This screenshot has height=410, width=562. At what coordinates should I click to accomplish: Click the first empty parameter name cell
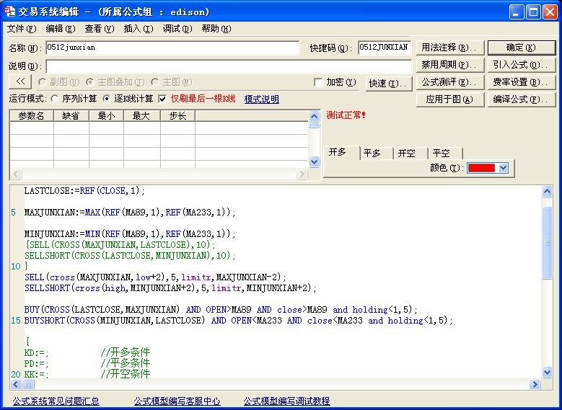point(32,128)
